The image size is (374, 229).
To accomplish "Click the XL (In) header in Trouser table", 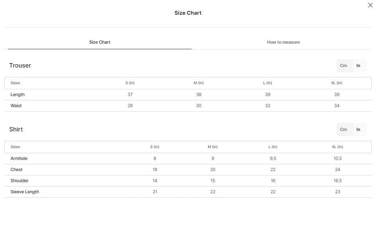I will click(x=337, y=83).
